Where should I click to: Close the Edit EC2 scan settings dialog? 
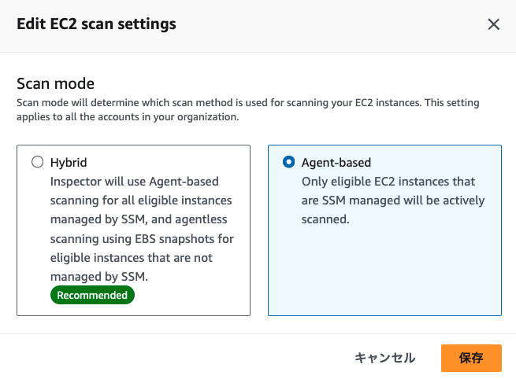pos(494,24)
